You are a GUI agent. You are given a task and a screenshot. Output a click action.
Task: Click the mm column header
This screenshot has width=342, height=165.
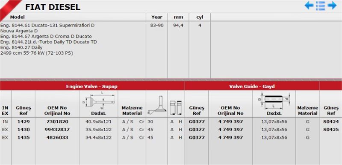[x=178, y=17]
